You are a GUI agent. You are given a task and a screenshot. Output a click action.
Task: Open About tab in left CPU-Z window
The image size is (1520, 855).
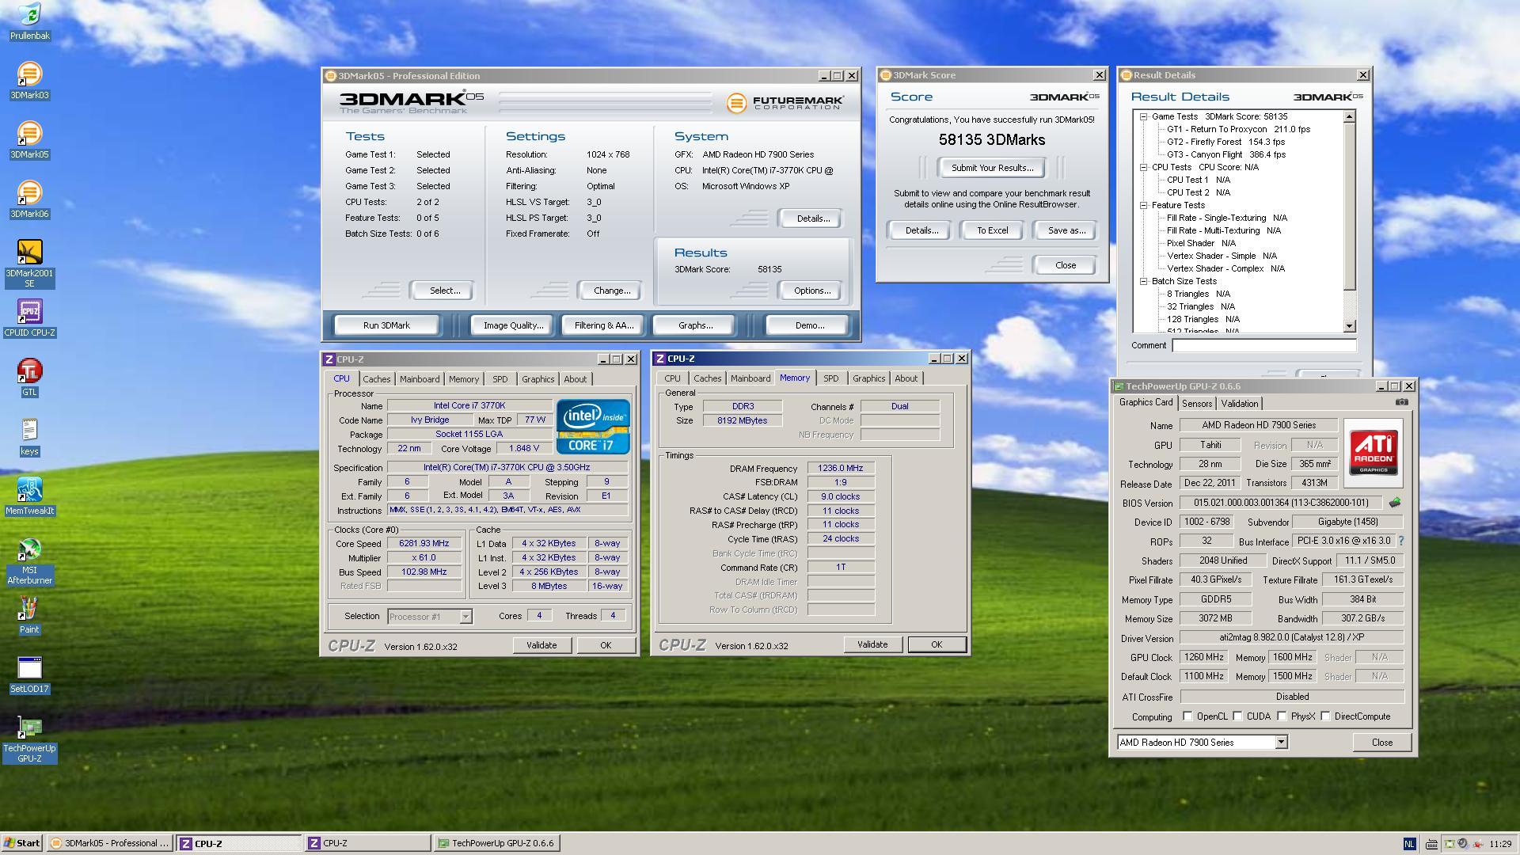pyautogui.click(x=575, y=379)
